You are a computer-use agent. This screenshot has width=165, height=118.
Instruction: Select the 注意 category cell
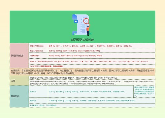pyautogui.click(x=19, y=81)
